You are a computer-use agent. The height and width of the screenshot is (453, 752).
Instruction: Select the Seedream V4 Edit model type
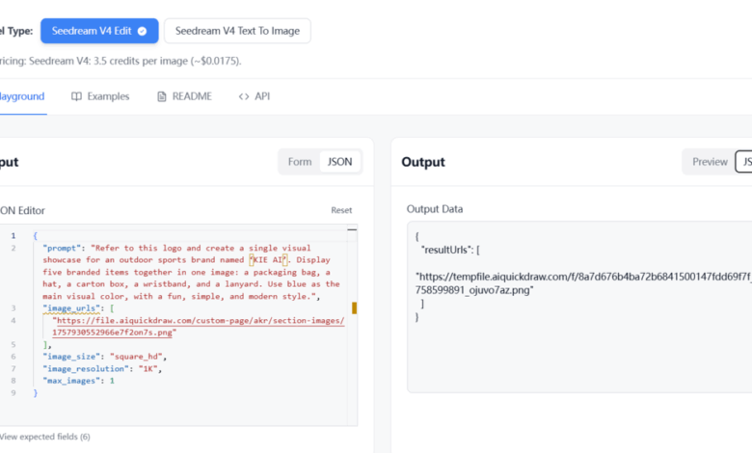pyautogui.click(x=99, y=31)
